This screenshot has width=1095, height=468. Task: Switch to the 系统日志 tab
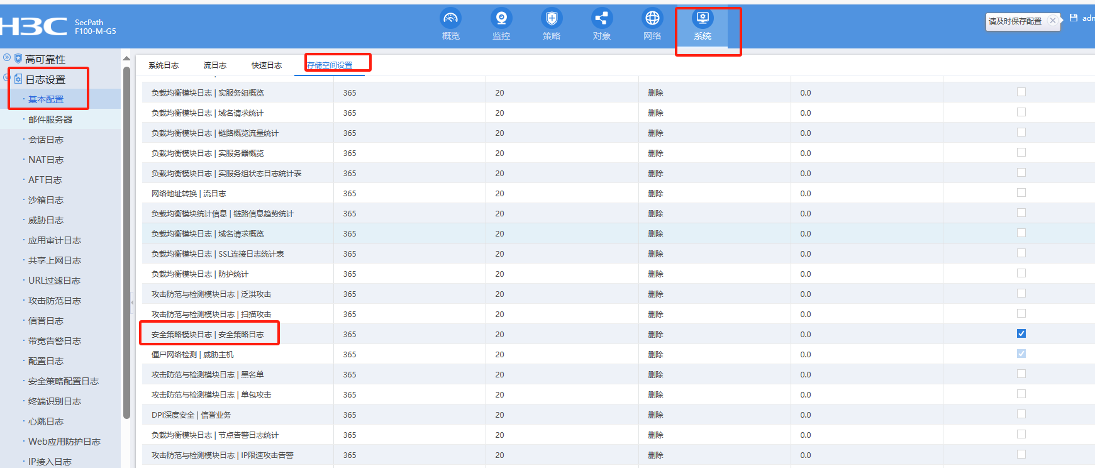[x=164, y=65]
